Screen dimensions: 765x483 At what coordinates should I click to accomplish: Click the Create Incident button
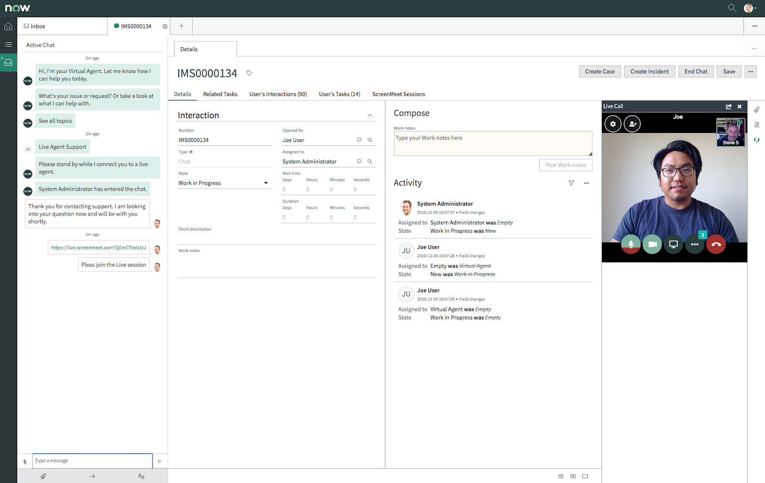pyautogui.click(x=649, y=71)
